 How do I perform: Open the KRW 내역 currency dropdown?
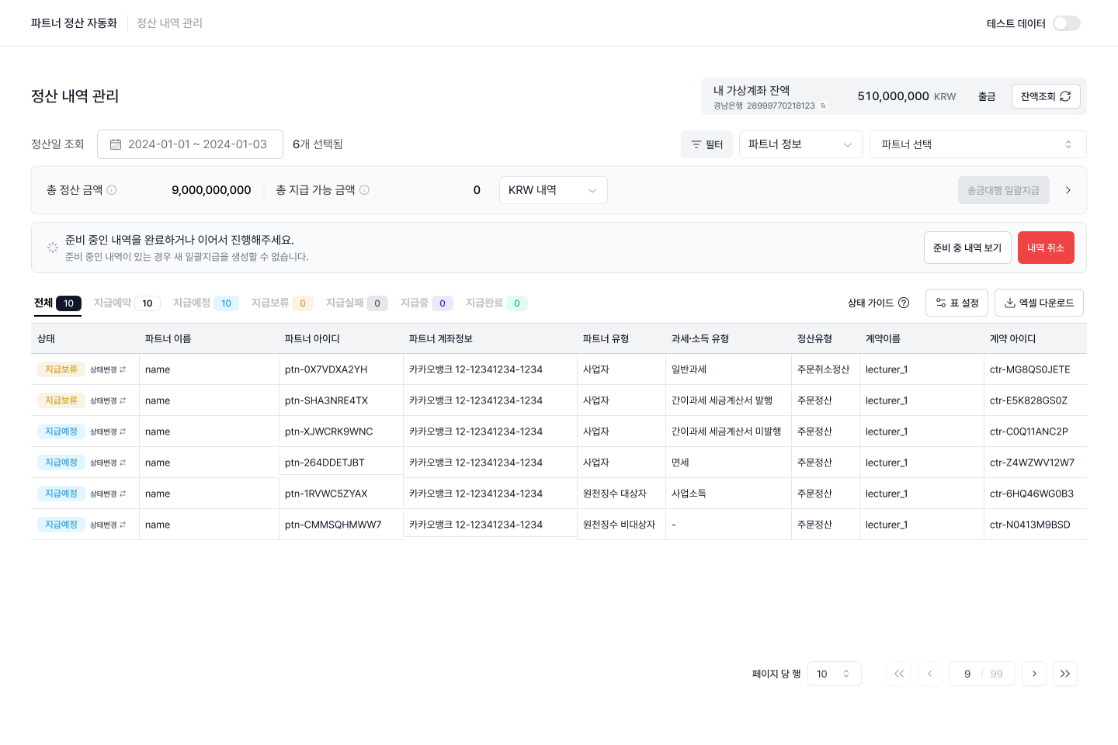coord(553,190)
